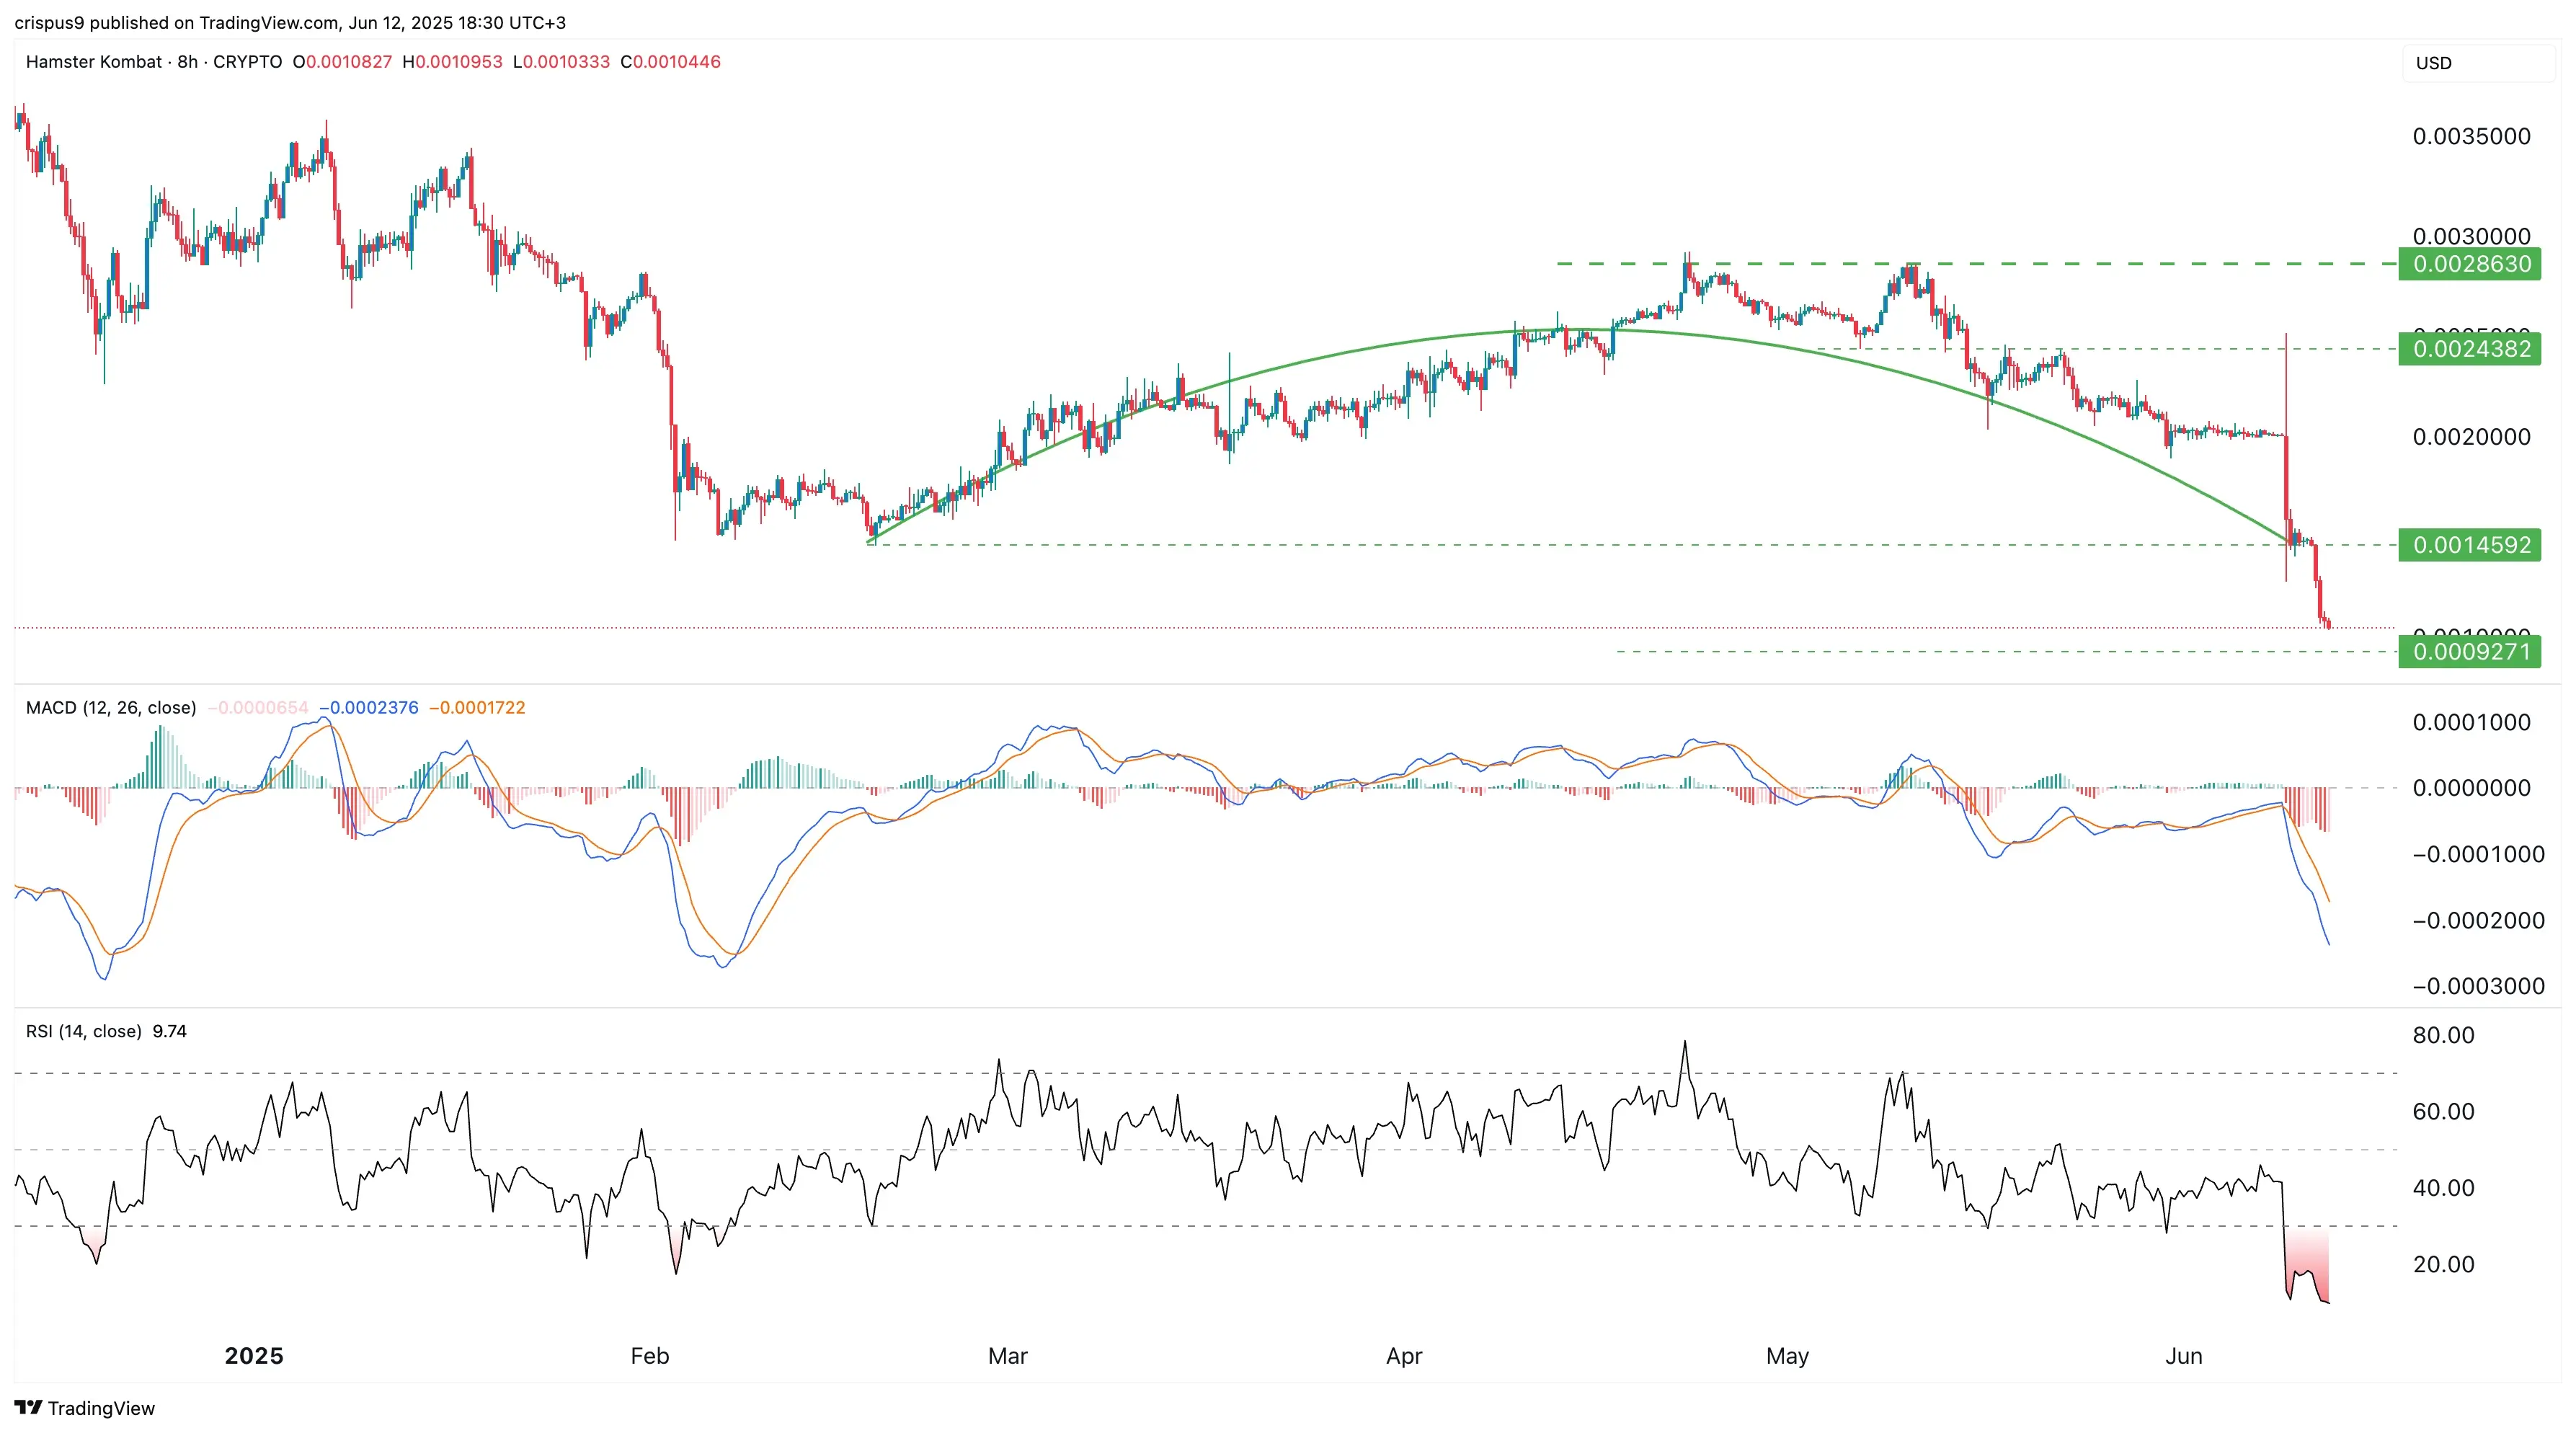
Task: Click the Feb timeline label
Action: [650, 1356]
